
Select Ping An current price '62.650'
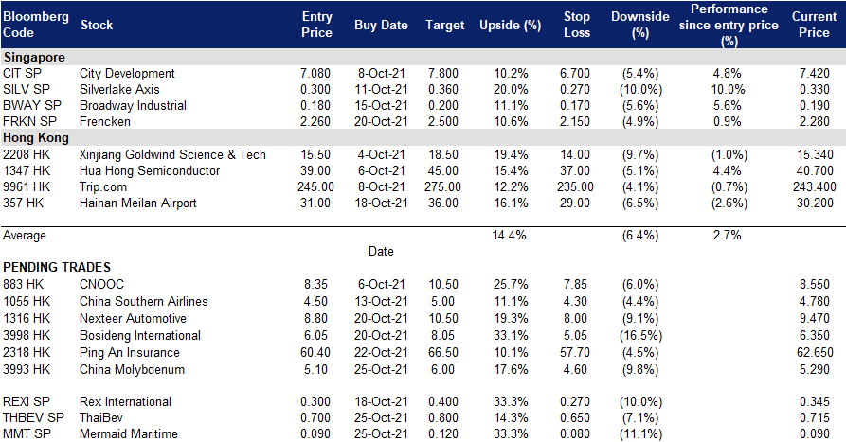click(815, 352)
